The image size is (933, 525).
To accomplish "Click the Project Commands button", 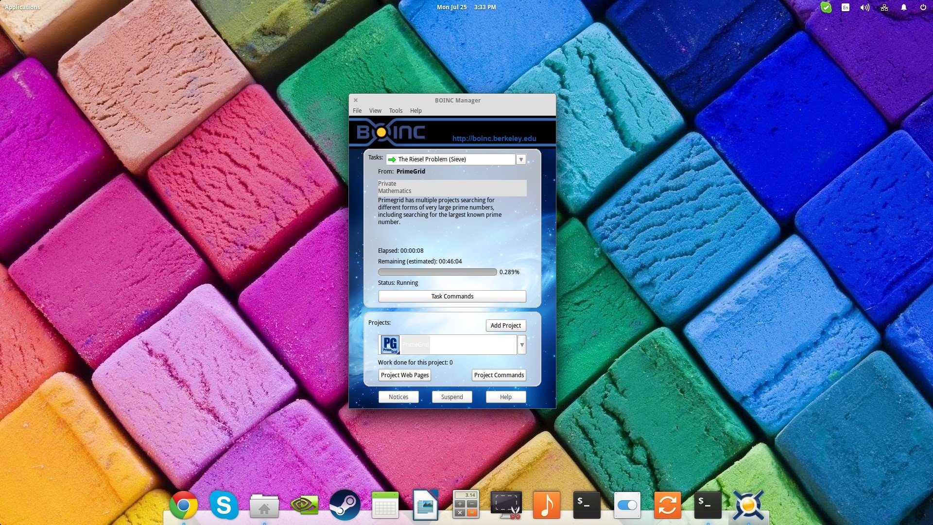I will [x=499, y=375].
